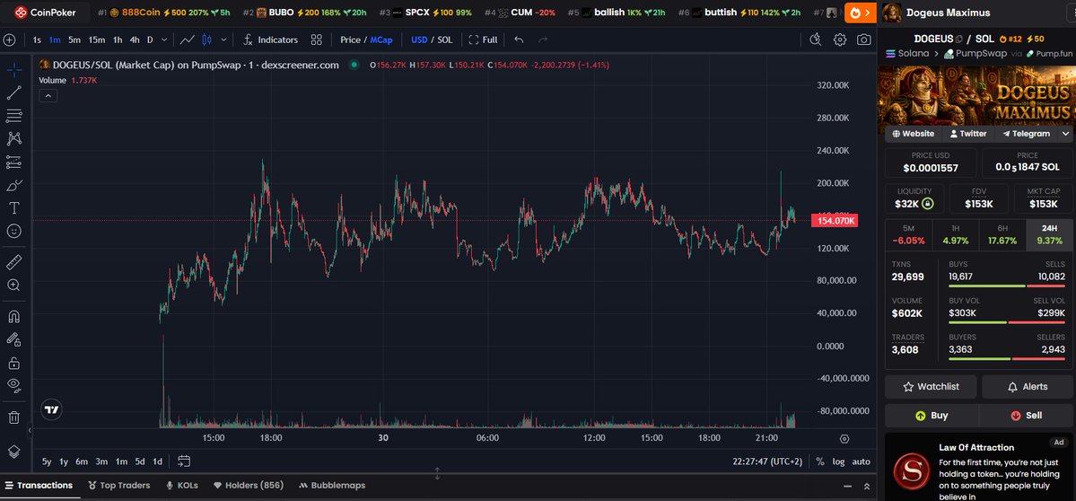Select SOL as chart currency

click(445, 40)
